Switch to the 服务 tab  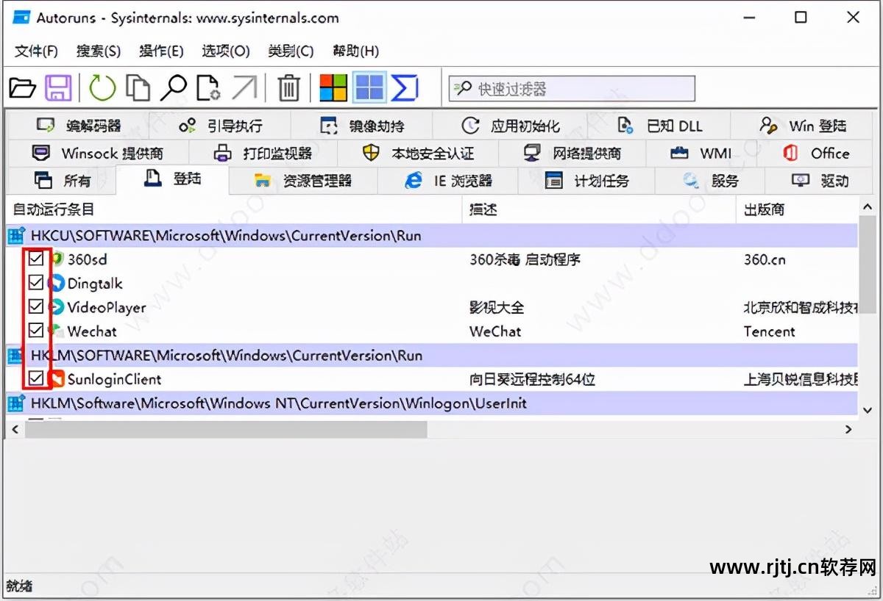(715, 180)
